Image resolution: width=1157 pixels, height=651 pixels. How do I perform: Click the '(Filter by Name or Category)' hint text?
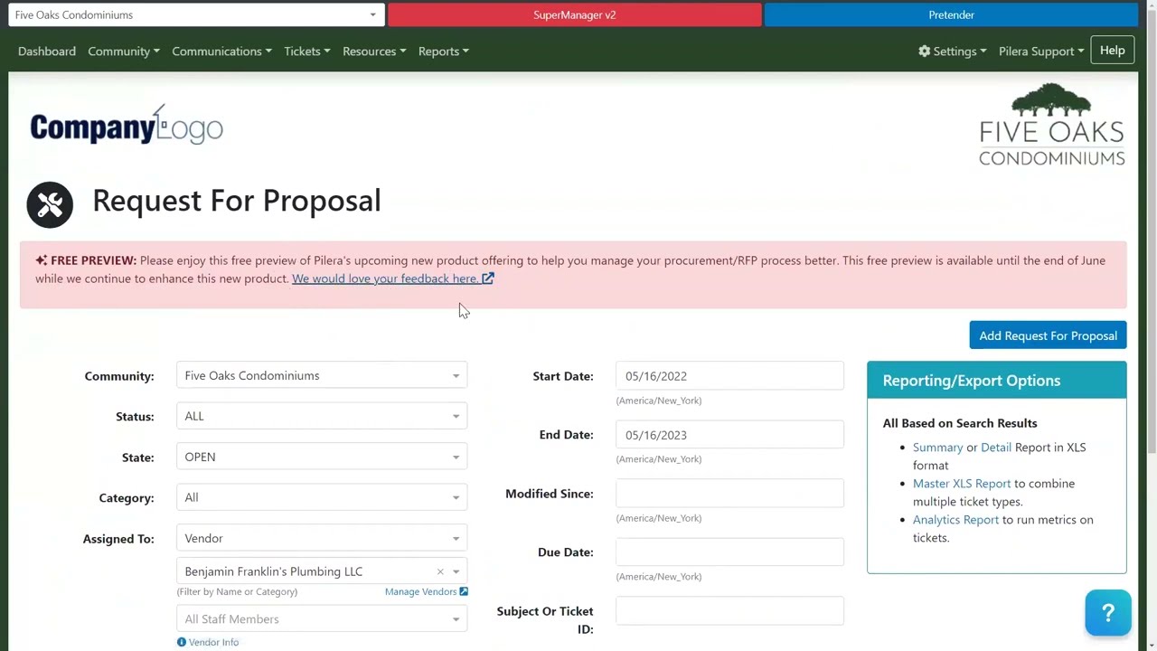237,591
